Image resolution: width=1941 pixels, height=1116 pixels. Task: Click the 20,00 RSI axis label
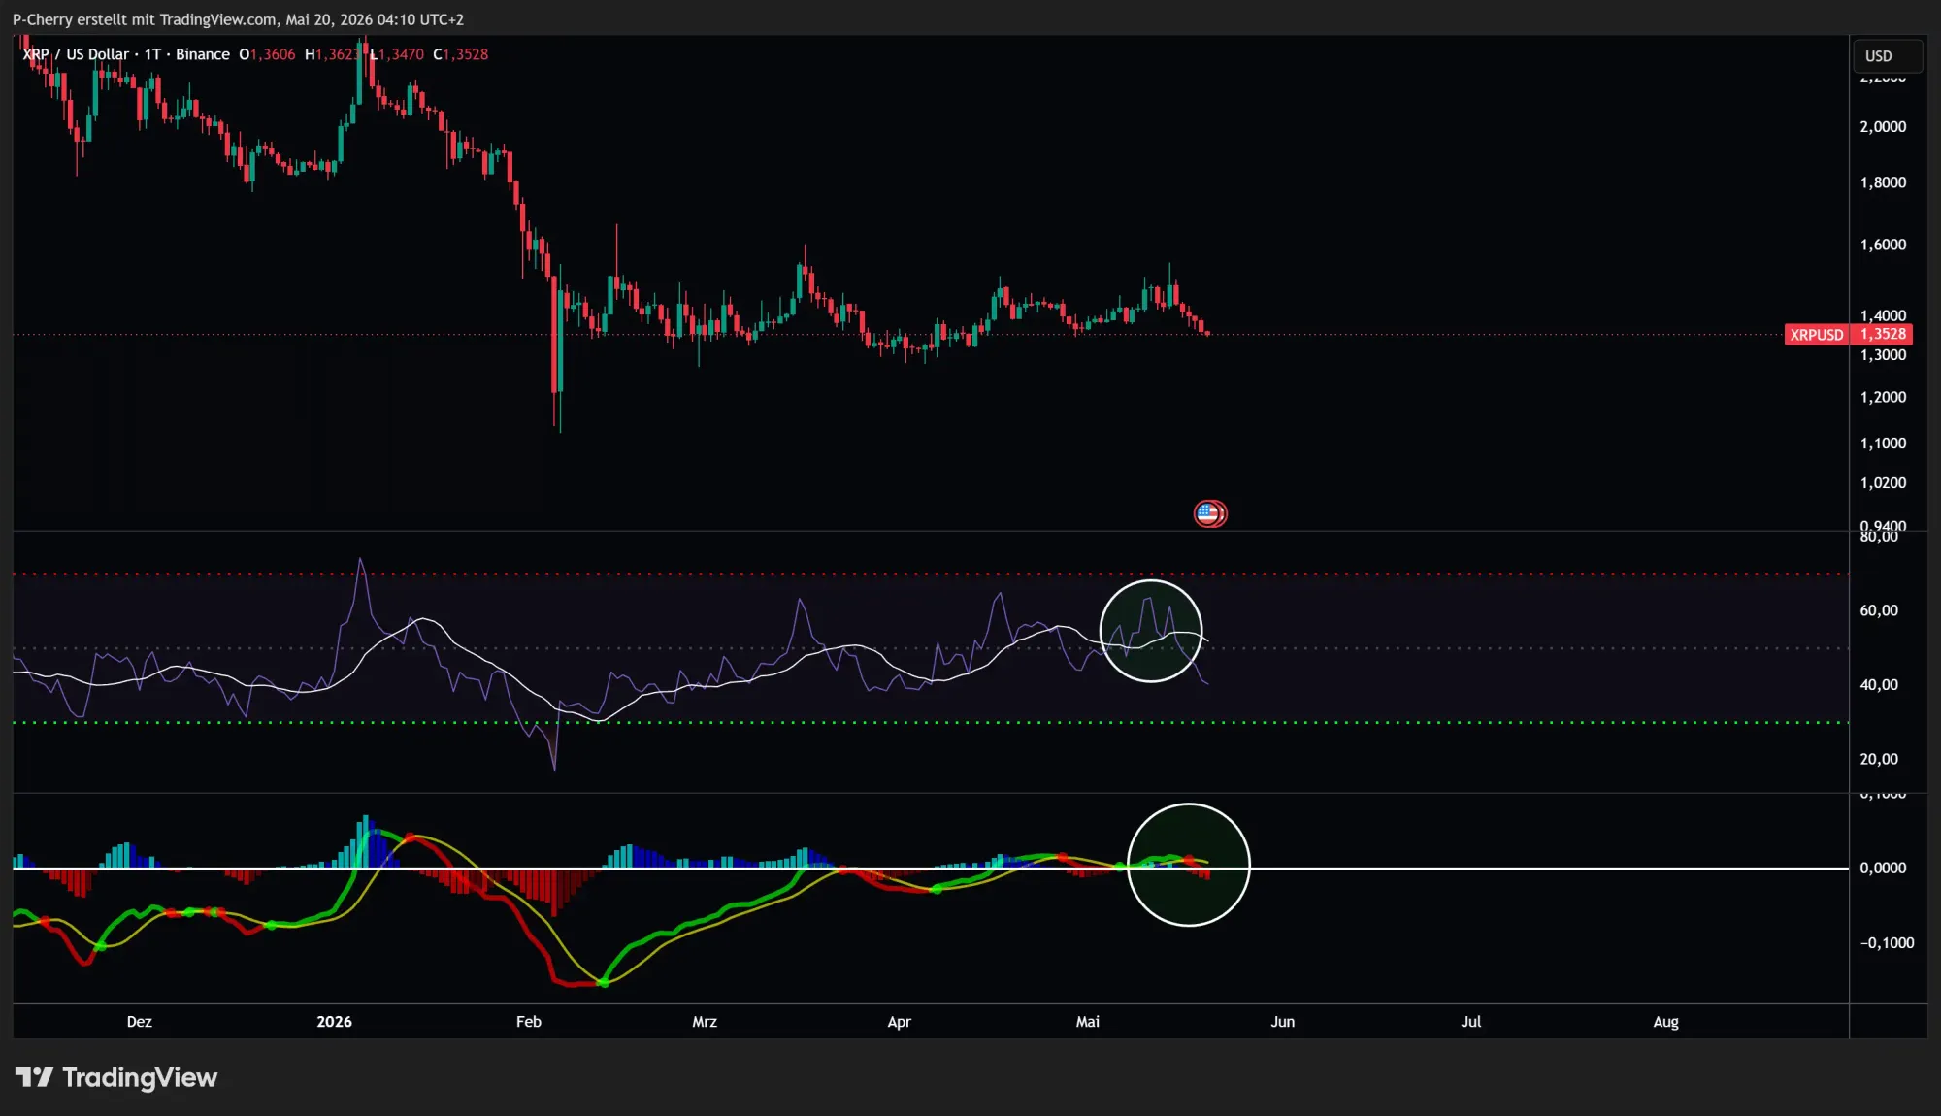coord(1879,760)
